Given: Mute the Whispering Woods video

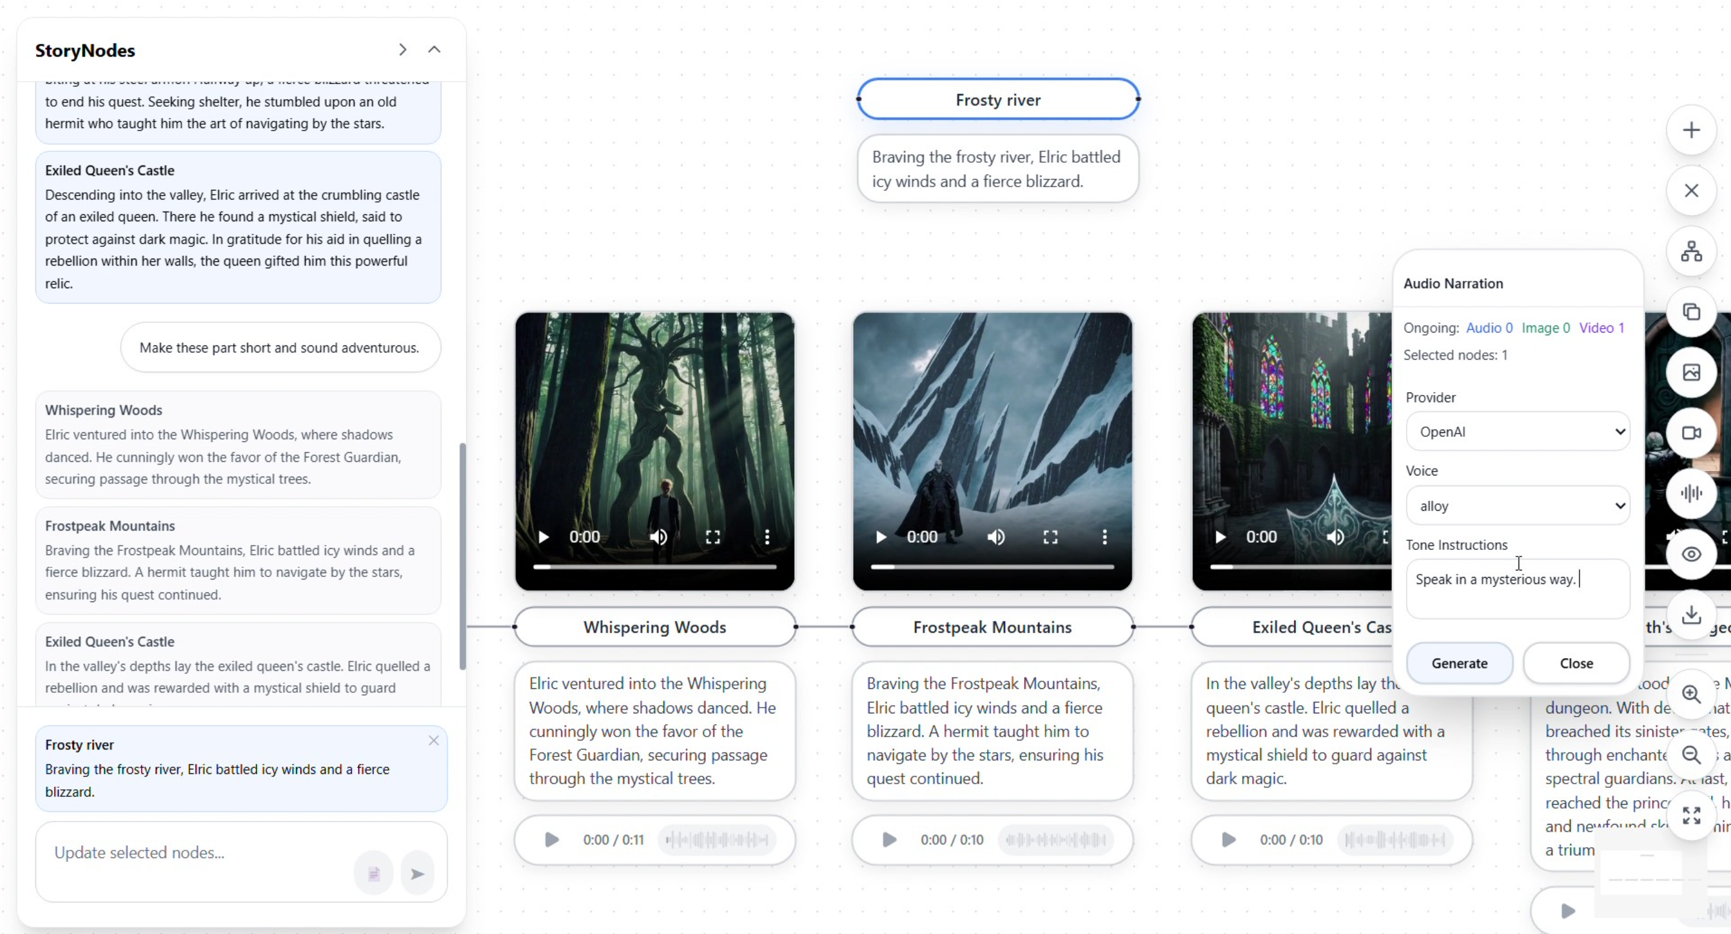Looking at the screenshot, I should coord(658,537).
